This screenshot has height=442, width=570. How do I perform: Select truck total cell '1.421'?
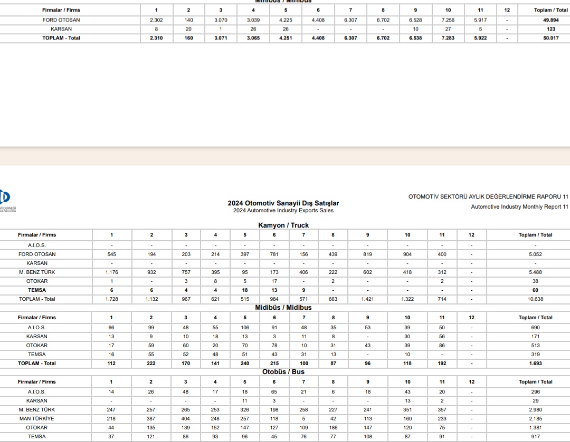(367, 299)
